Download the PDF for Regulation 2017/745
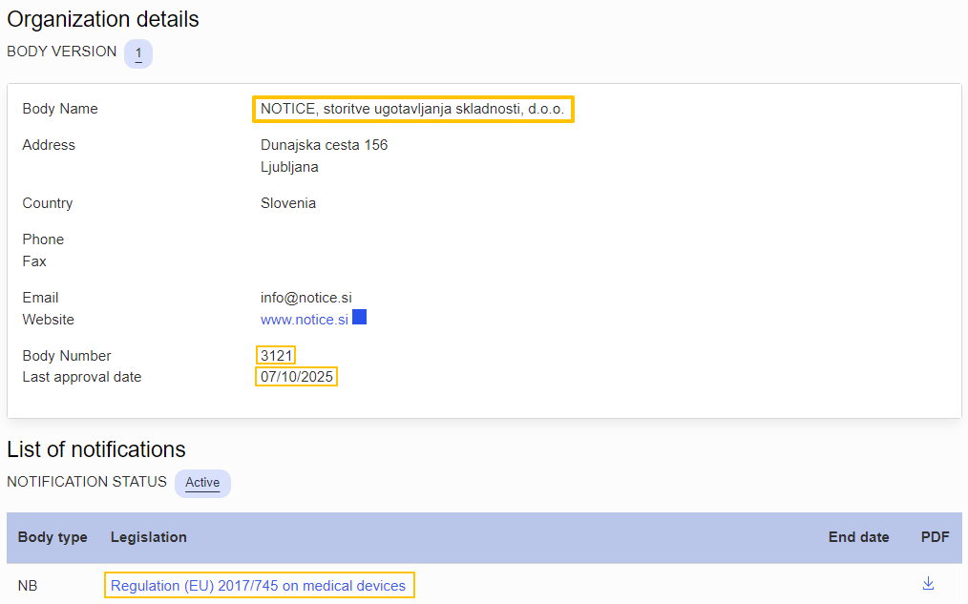The image size is (968, 604). pos(928,584)
